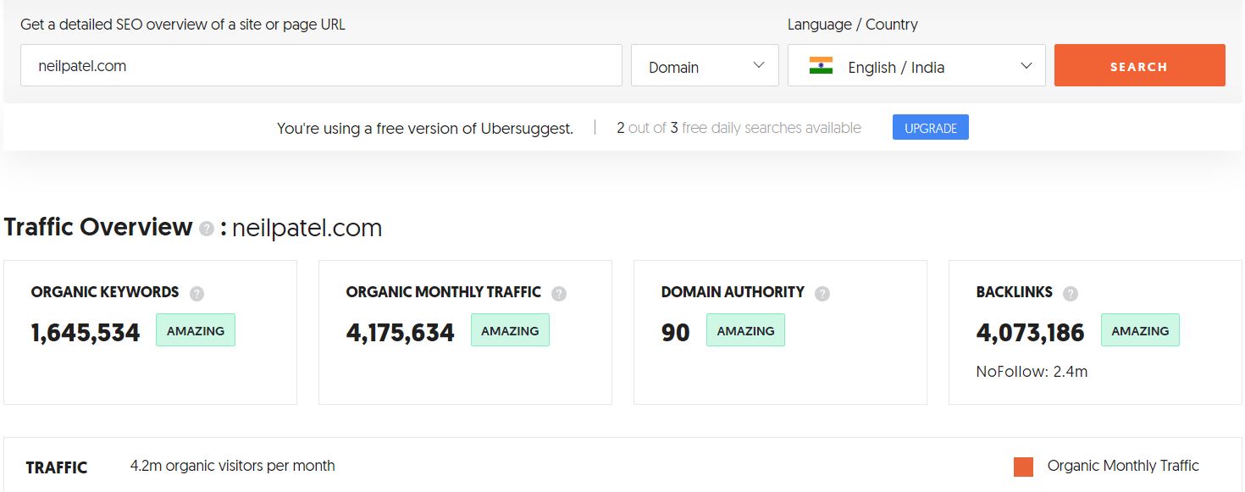Click the AMAZING badge under Backlinks
This screenshot has height=492, width=1245.
(x=1140, y=330)
